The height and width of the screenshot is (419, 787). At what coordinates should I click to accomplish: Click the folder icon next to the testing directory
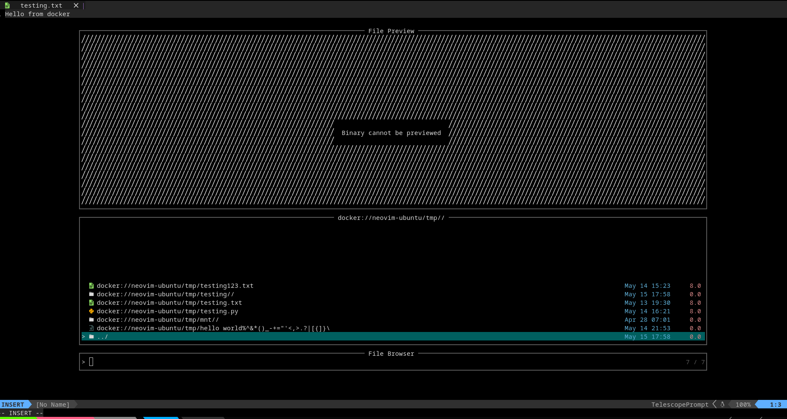point(92,294)
